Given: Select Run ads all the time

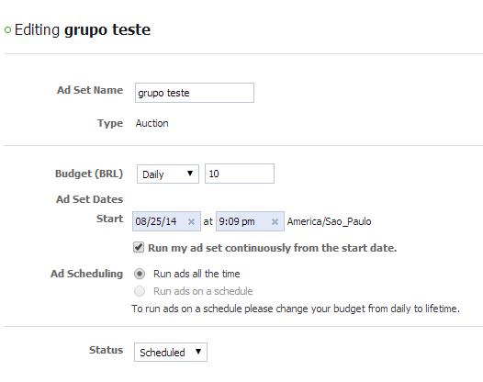Looking at the screenshot, I should [x=140, y=274].
